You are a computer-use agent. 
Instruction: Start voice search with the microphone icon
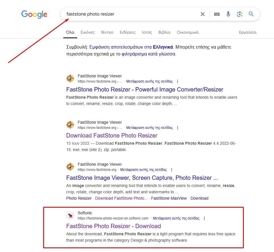(228, 14)
